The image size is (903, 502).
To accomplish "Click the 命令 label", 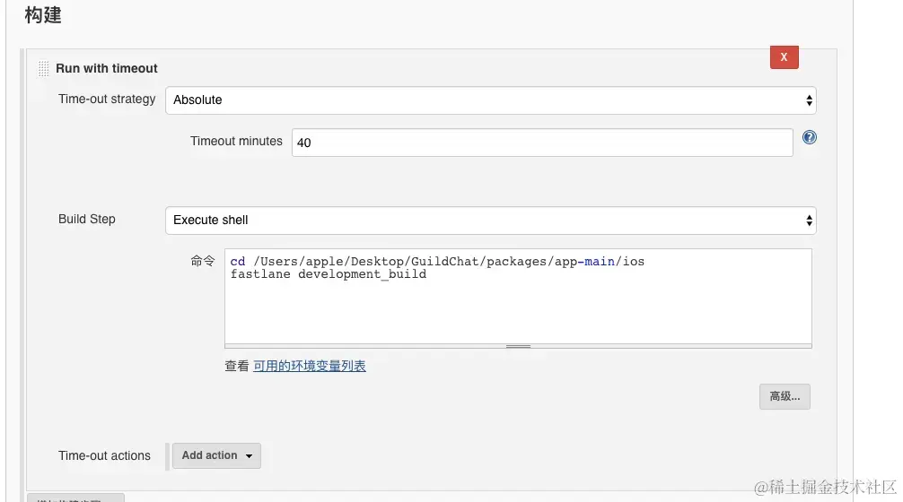I will (x=203, y=261).
